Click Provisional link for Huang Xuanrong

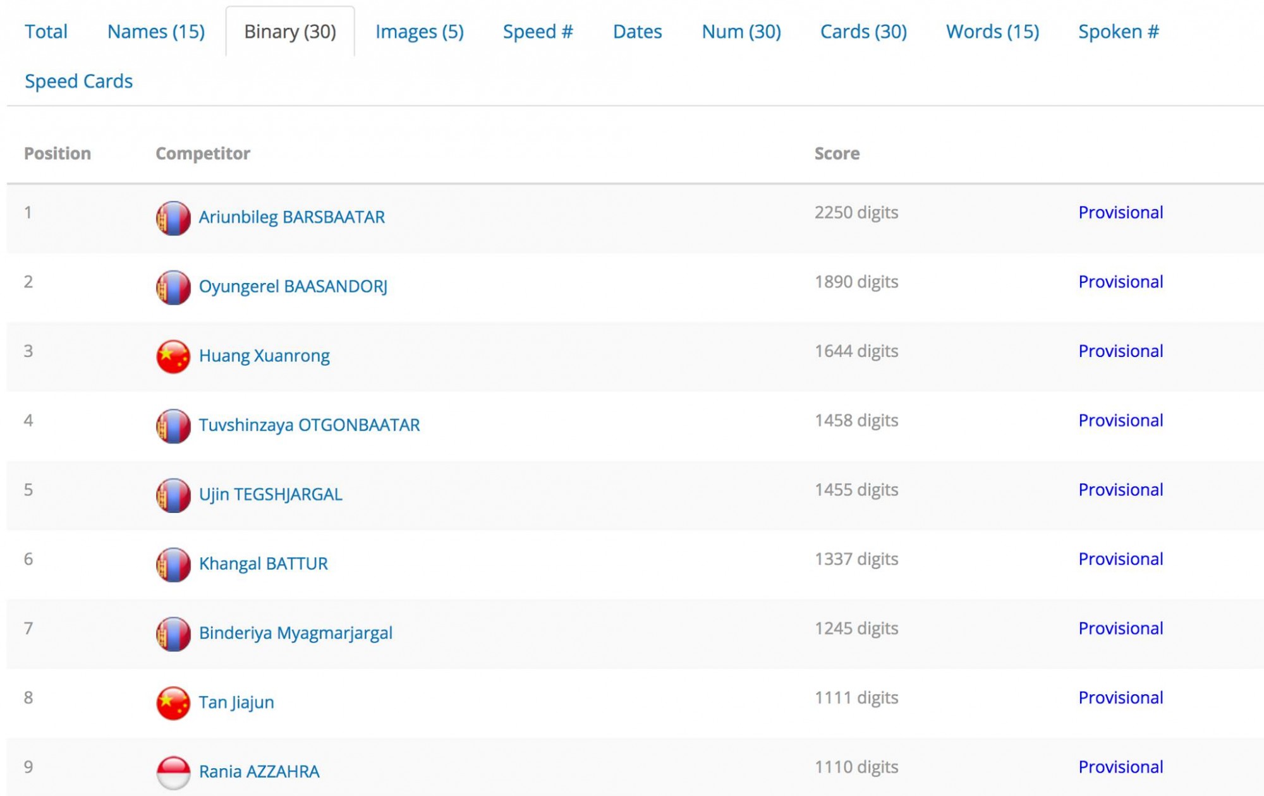tap(1120, 351)
